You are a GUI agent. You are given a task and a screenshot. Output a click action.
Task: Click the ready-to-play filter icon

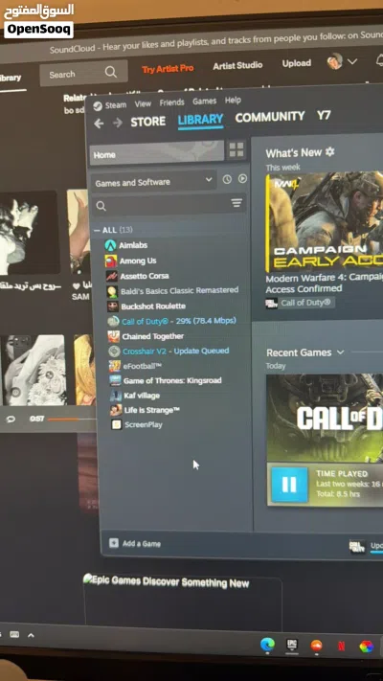click(243, 178)
